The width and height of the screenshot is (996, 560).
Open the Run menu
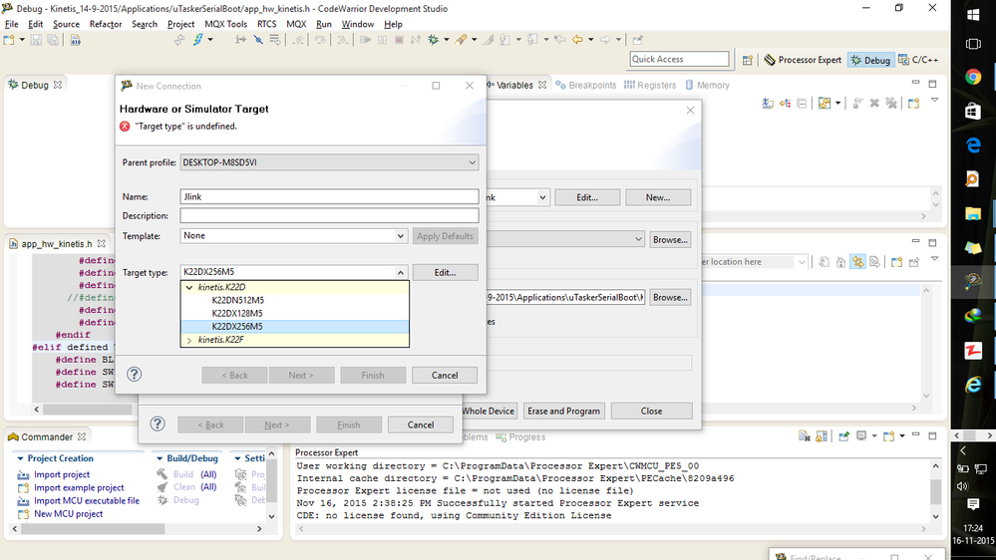324,24
